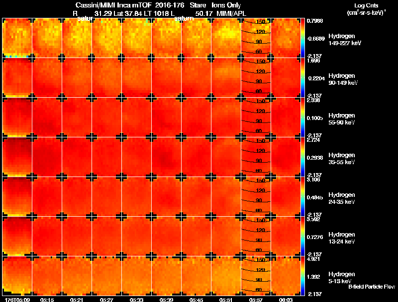The image size is (398, 302).
Task: Click the 'Hydrogen 5-13 keV' channel label
Action: [x=342, y=278]
